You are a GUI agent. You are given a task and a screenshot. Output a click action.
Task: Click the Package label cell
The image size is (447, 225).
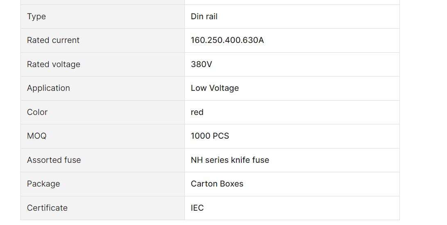(x=102, y=184)
